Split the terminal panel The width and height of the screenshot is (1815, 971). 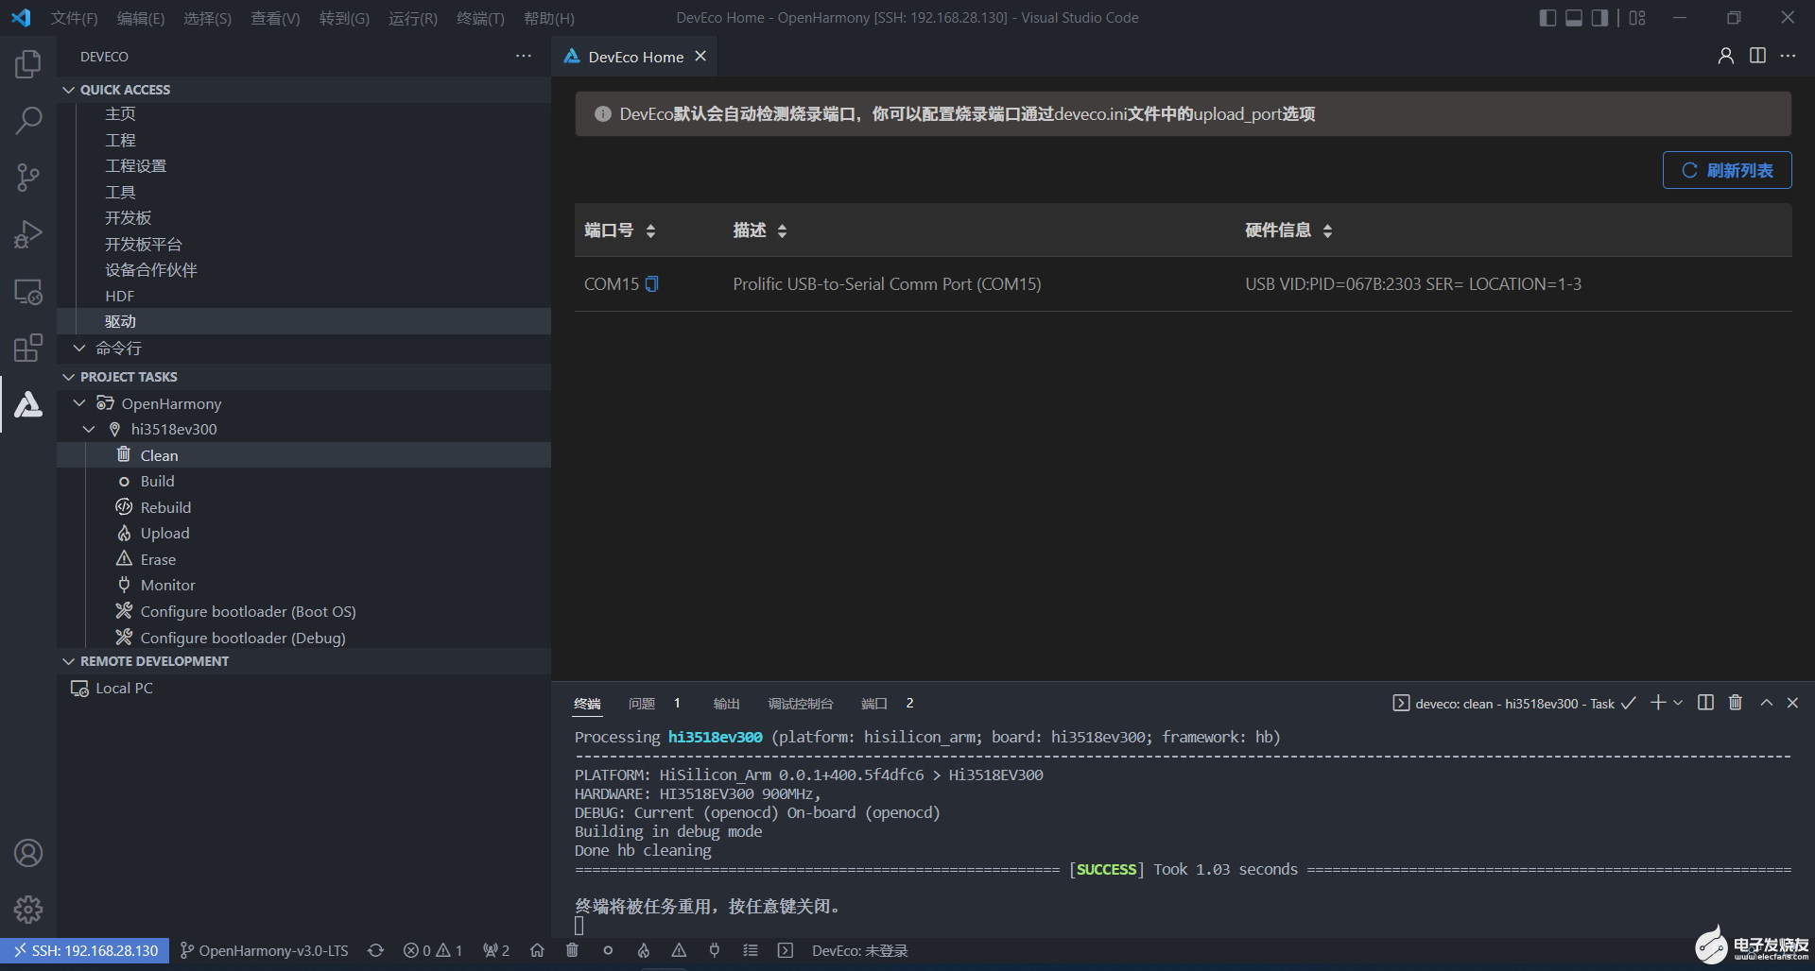(x=1705, y=703)
